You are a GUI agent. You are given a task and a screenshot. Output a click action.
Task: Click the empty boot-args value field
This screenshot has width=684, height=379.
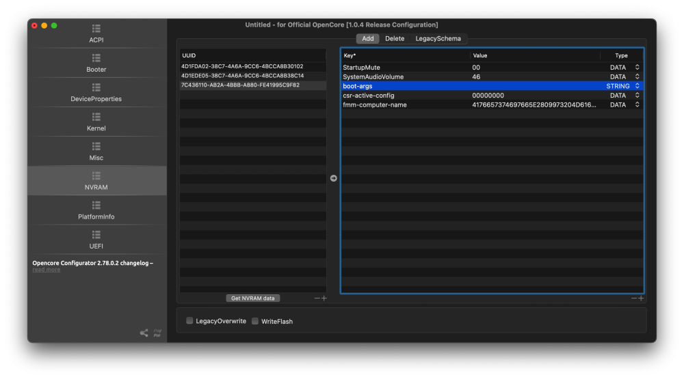point(536,86)
